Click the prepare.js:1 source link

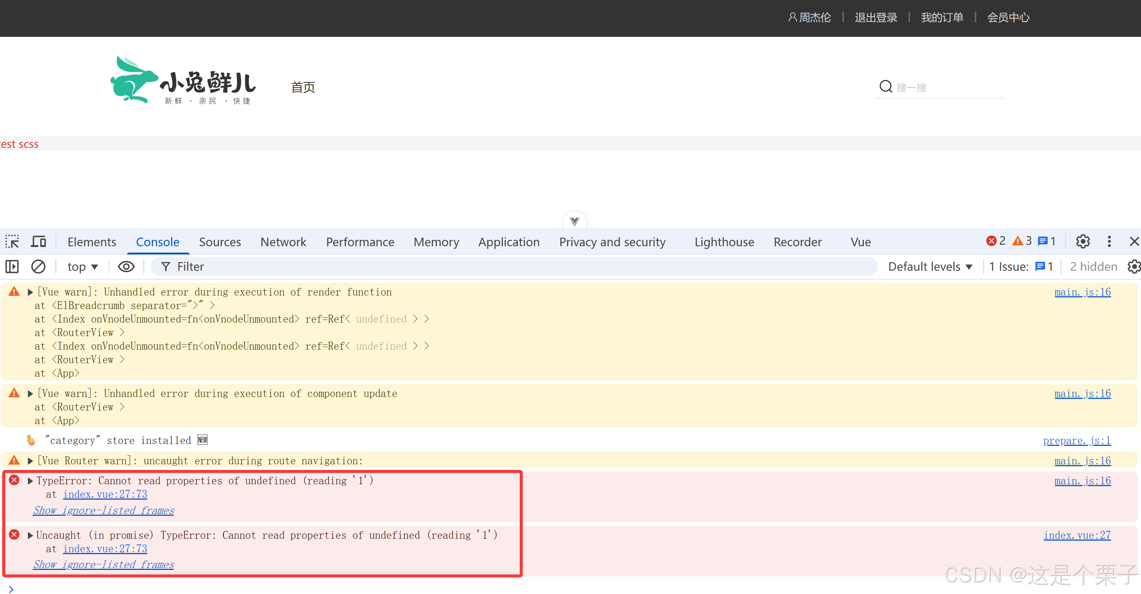point(1076,441)
